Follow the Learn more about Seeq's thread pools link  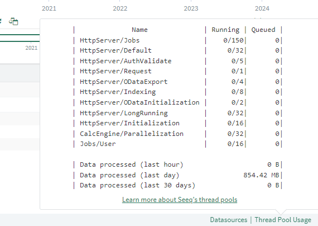[180, 200]
